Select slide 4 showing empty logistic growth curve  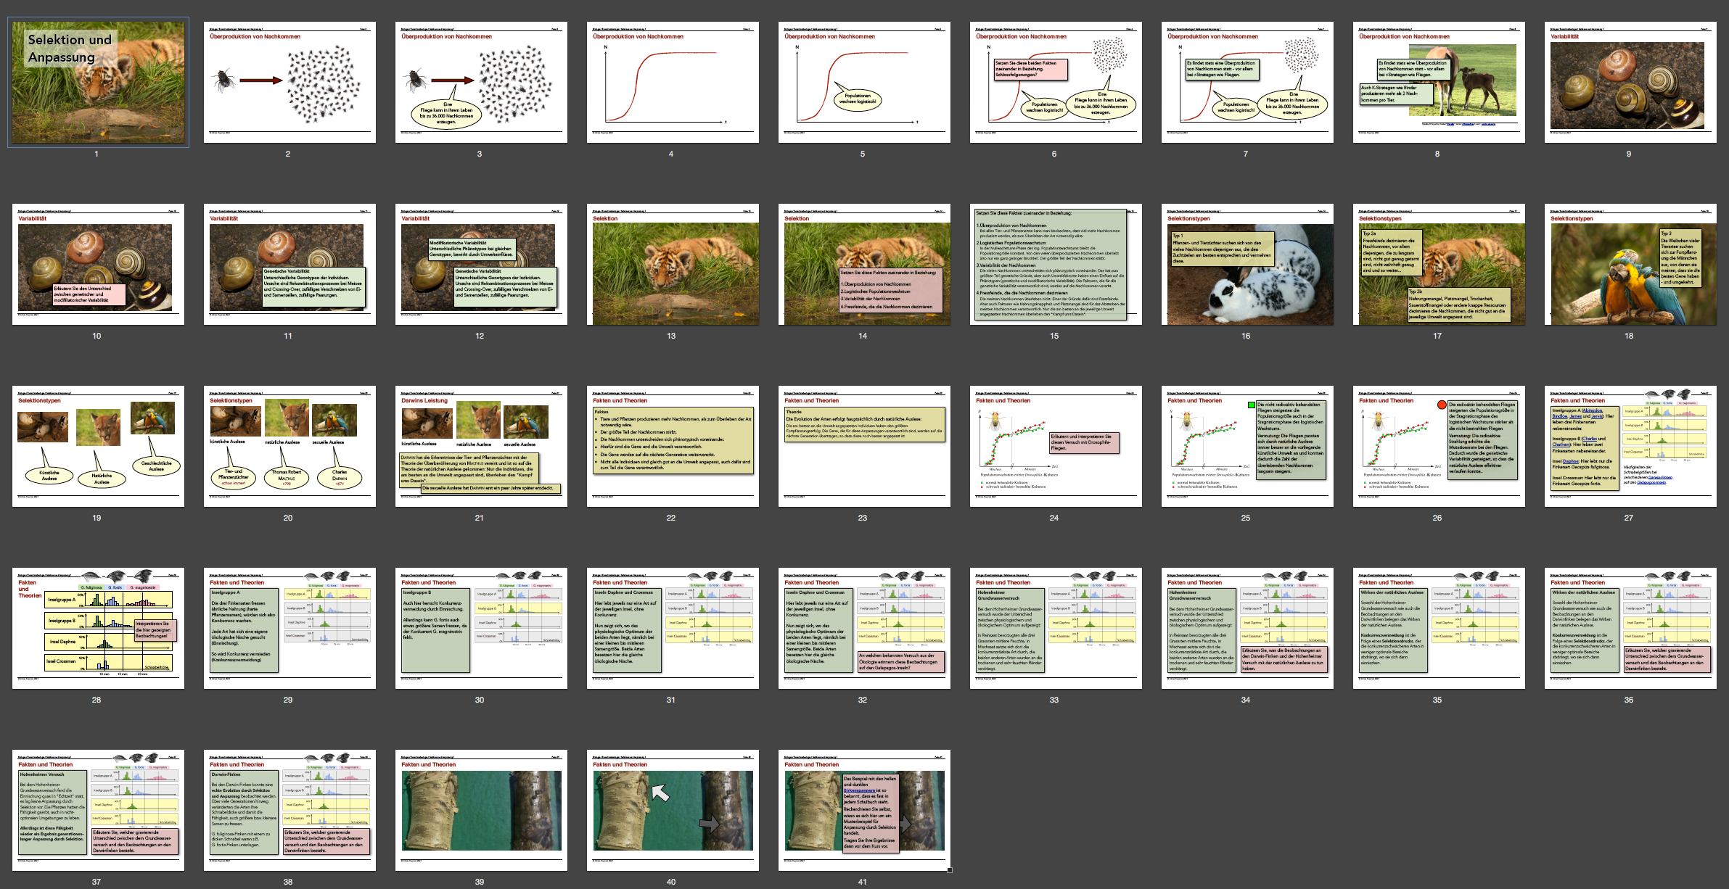(672, 82)
